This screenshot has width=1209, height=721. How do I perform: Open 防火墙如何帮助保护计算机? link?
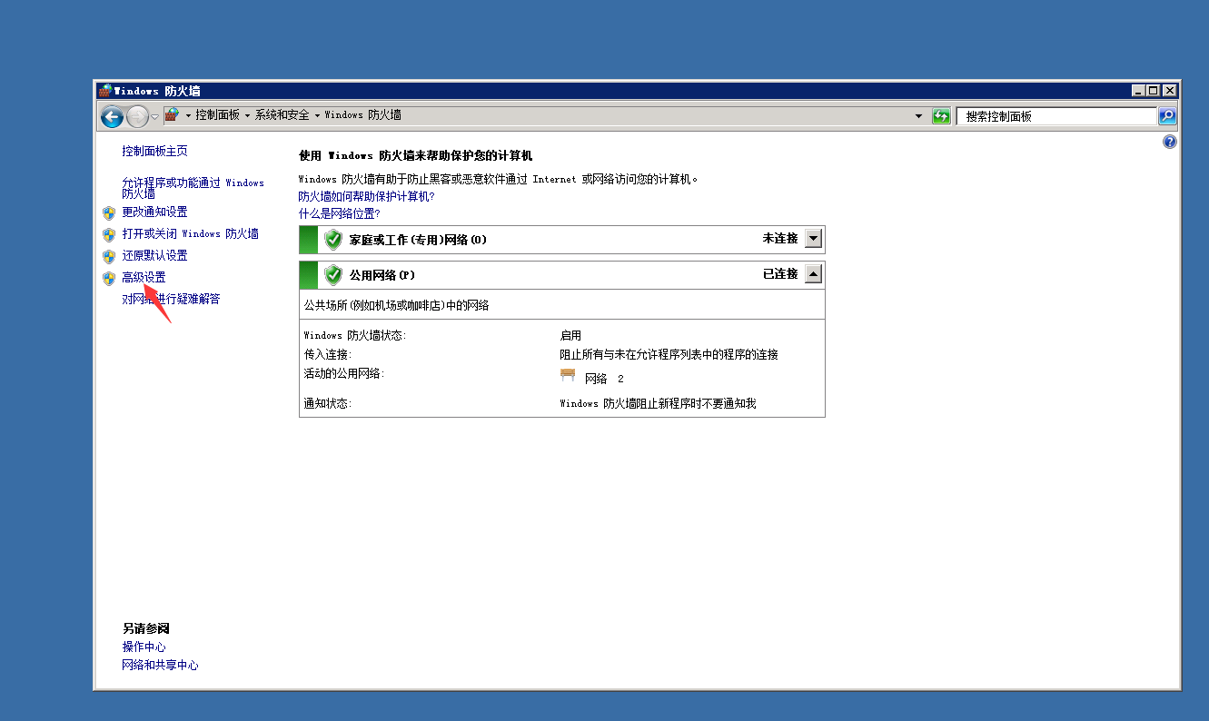coord(367,196)
